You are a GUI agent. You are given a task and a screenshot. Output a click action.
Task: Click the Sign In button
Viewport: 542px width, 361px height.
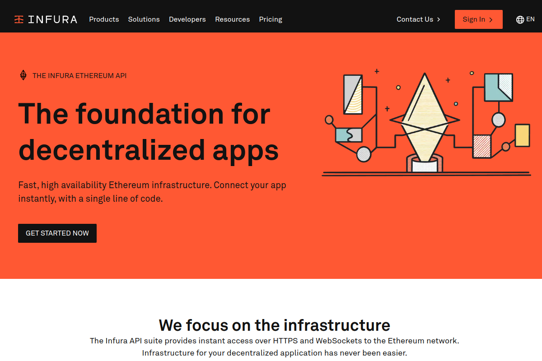click(x=478, y=19)
